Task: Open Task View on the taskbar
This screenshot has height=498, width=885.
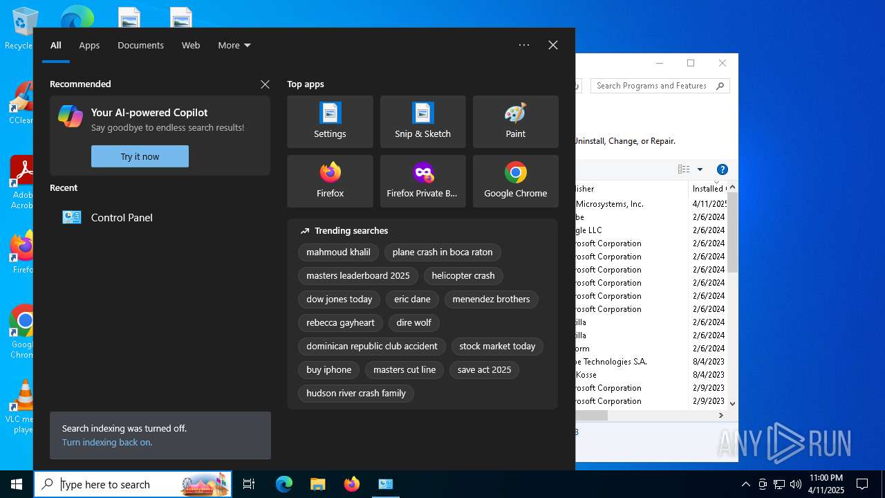Action: [249, 484]
